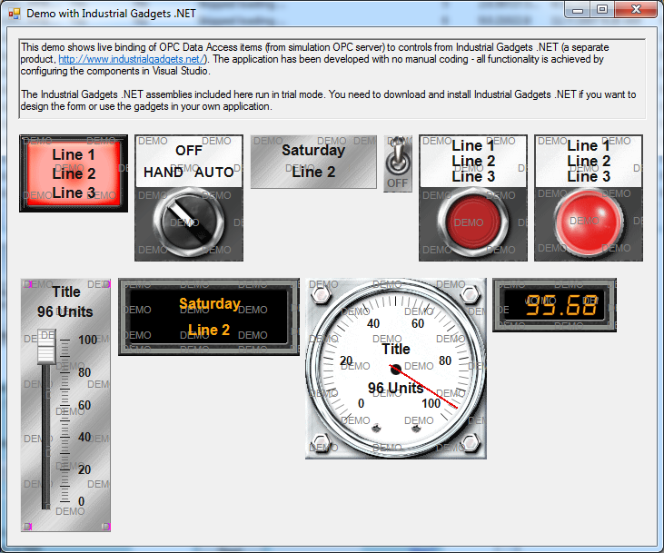Select the AUTO position label on selector
This screenshot has height=553, width=664.
[215, 172]
